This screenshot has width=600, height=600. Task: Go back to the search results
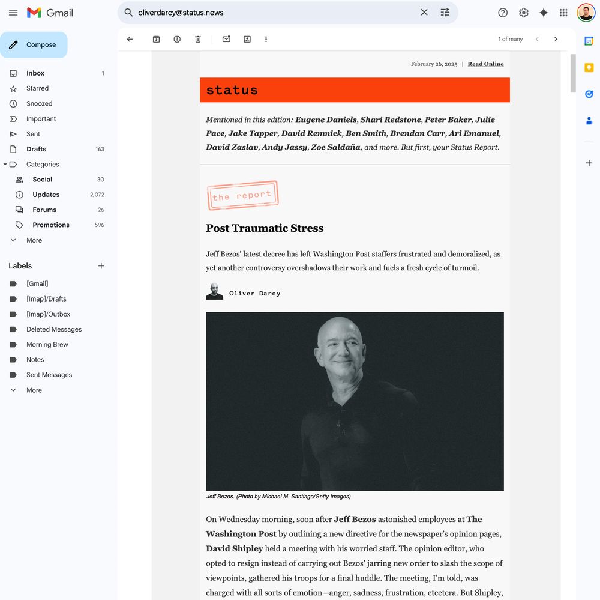pyautogui.click(x=130, y=39)
